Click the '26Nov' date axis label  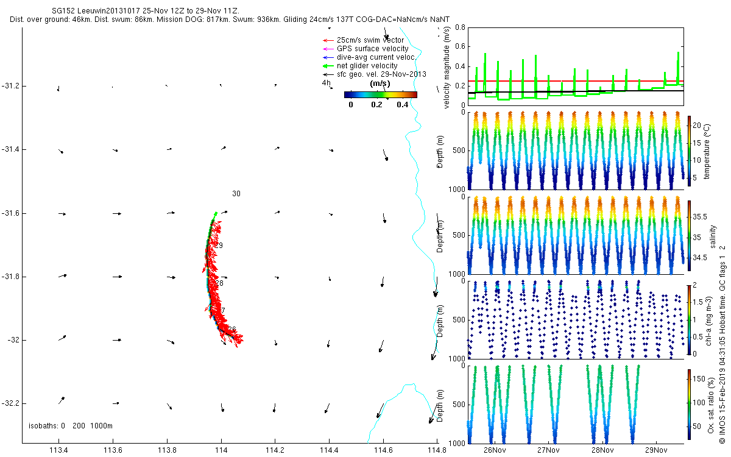(x=495, y=450)
